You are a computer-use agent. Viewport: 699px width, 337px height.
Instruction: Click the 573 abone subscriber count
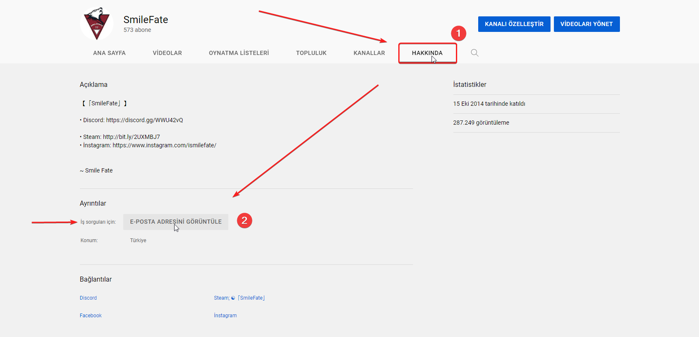point(137,30)
